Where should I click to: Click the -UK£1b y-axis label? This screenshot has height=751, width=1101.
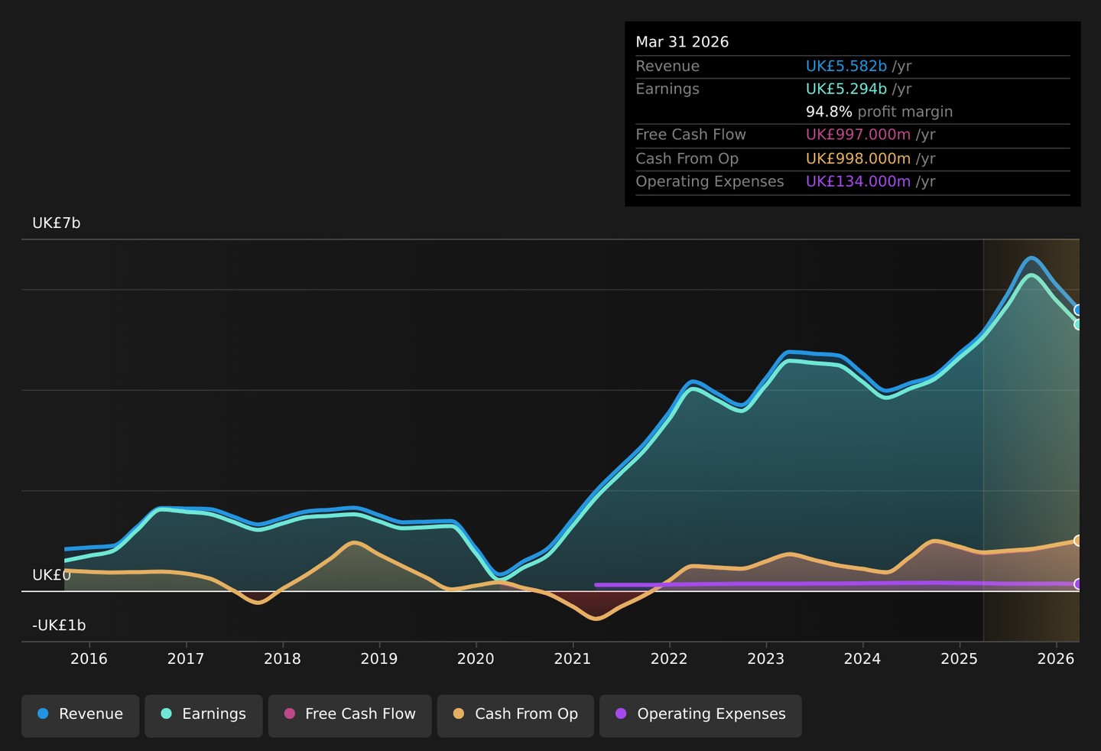(x=59, y=626)
